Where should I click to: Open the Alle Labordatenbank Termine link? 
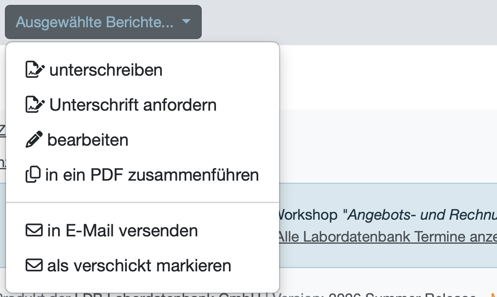[x=388, y=236]
